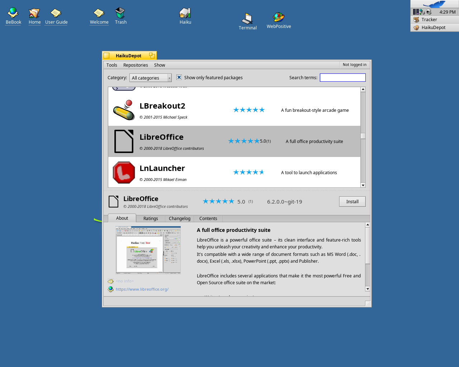The width and height of the screenshot is (459, 367).
Task: Open the Tools menu
Action: pos(112,65)
